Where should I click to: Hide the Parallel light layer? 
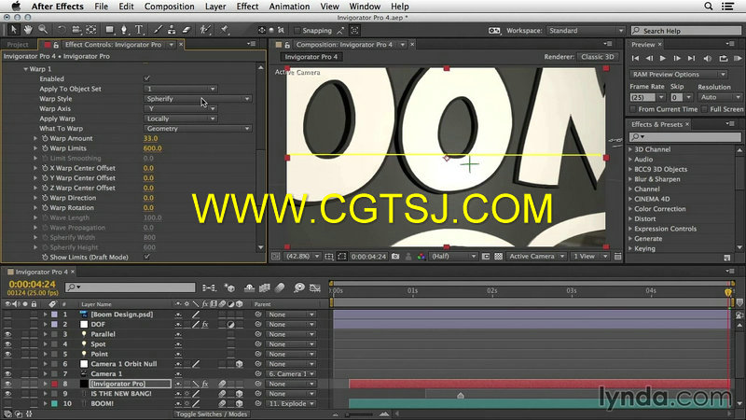pyautogui.click(x=7, y=334)
